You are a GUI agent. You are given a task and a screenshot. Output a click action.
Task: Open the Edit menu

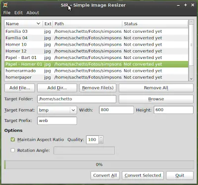tap(18, 13)
